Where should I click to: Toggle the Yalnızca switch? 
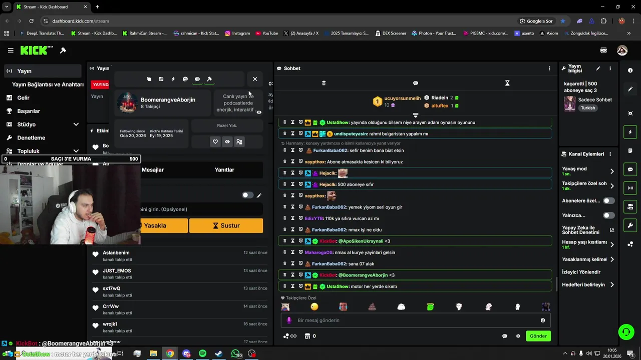(x=609, y=215)
